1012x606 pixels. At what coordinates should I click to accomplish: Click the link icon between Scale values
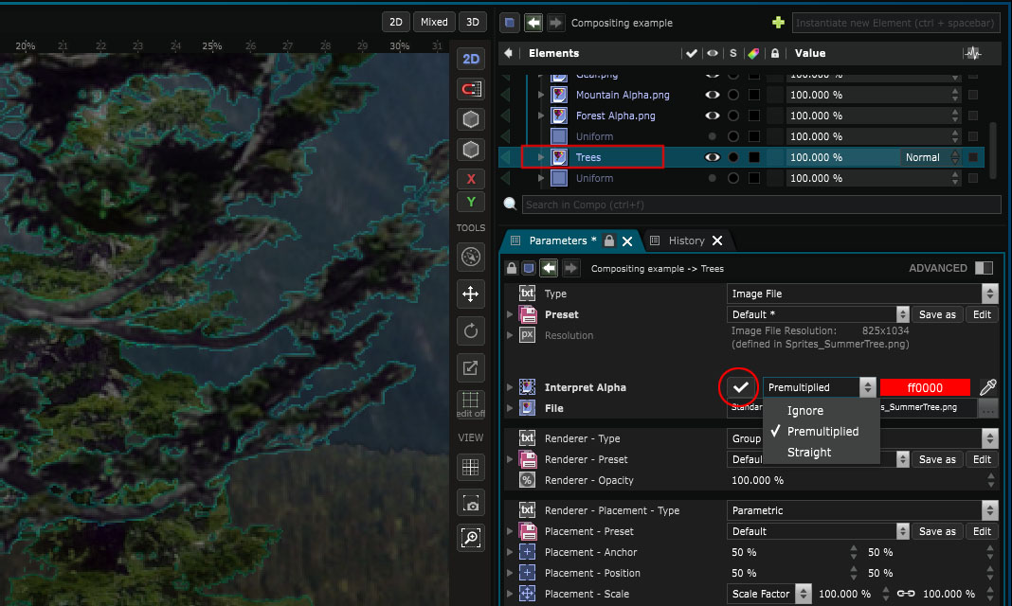(906, 594)
